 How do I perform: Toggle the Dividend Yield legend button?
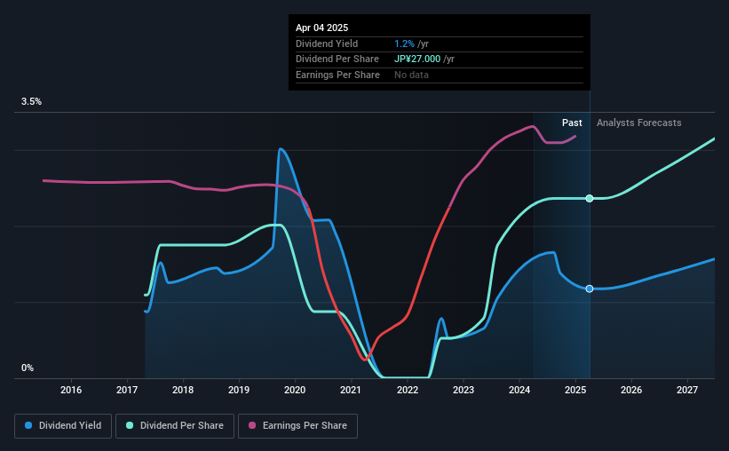coord(63,426)
